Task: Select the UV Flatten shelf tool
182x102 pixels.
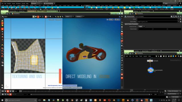Action: pyautogui.click(x=20, y=8)
